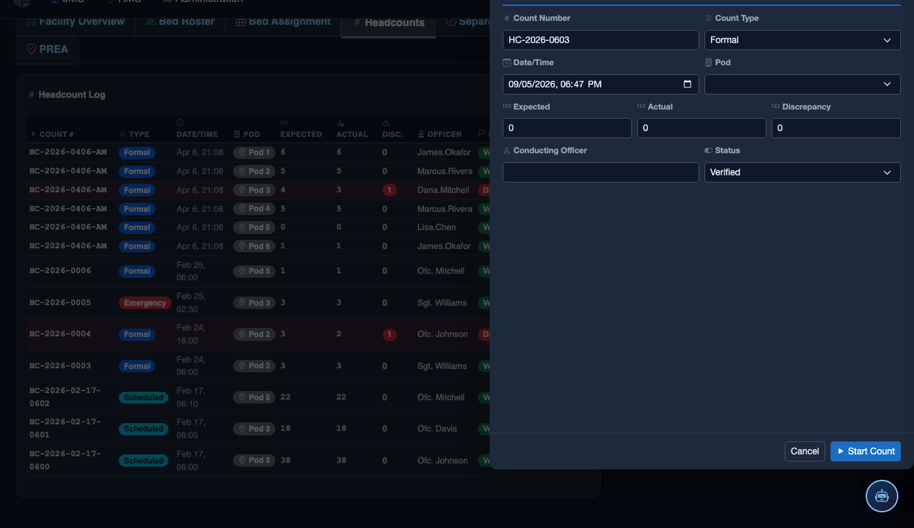Click the Facility Overview icon
The image size is (914, 528).
[31, 22]
